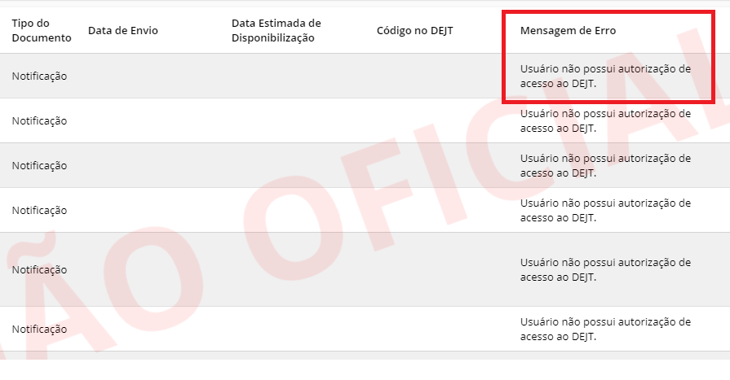The image size is (730, 380).
Task: Pick 'Notificação' in the last table row
Action: coord(40,330)
